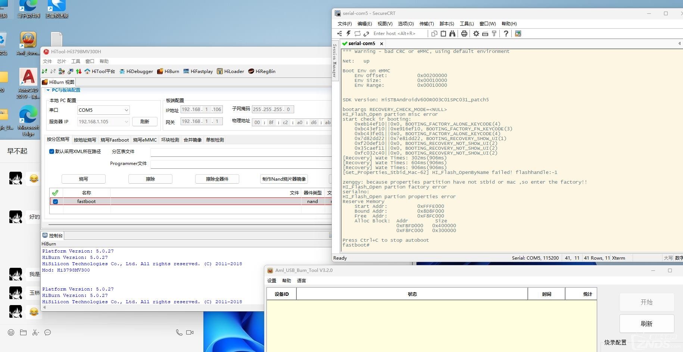Expand the SecureCRT tab list arrow

coord(679,44)
